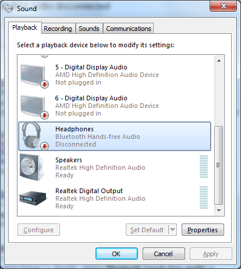
Task: Click "Ready" status under Speakers
Action: pyautogui.click(x=65, y=175)
